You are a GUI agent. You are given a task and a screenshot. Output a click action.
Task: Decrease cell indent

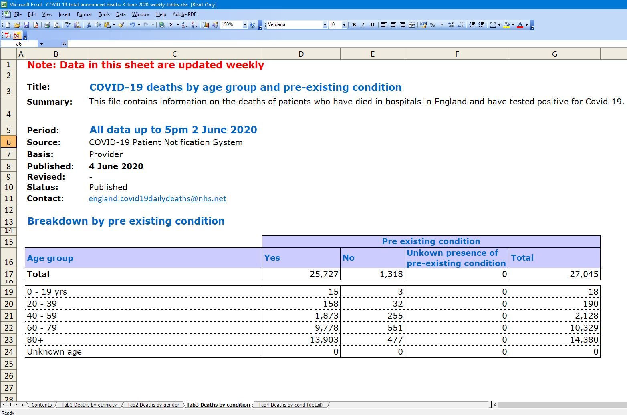(472, 25)
